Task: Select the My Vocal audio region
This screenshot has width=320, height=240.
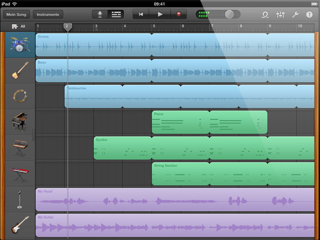Action: pyautogui.click(x=175, y=199)
